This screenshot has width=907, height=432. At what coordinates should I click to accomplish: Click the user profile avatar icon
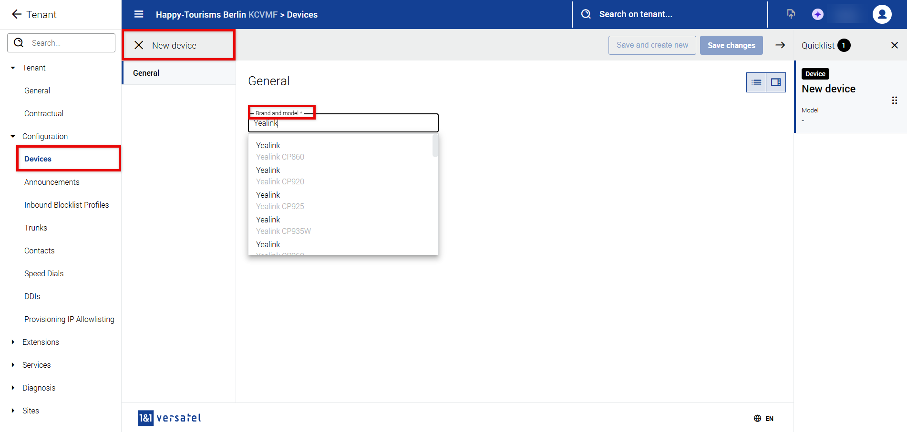[x=882, y=14]
